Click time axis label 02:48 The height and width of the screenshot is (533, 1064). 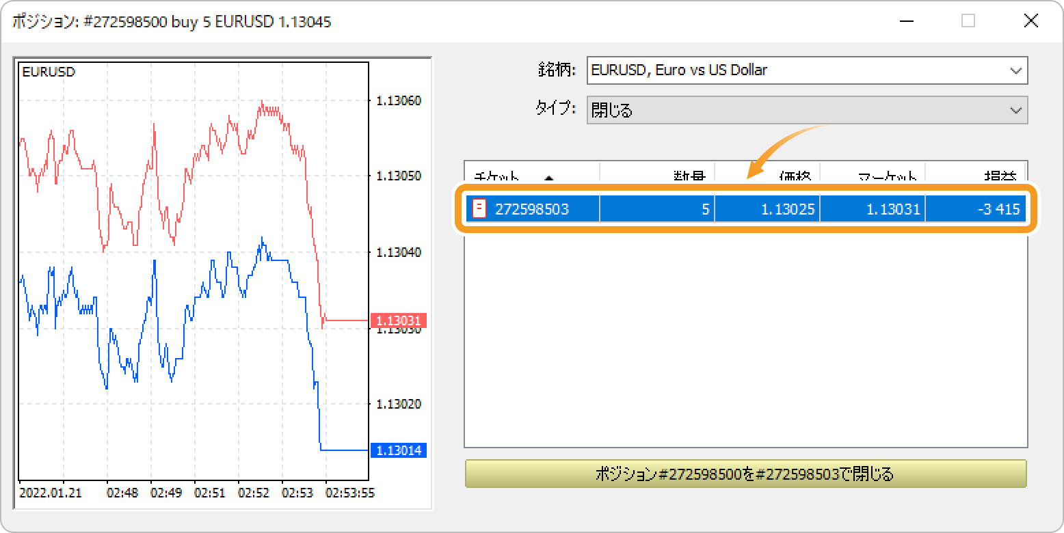coord(122,492)
